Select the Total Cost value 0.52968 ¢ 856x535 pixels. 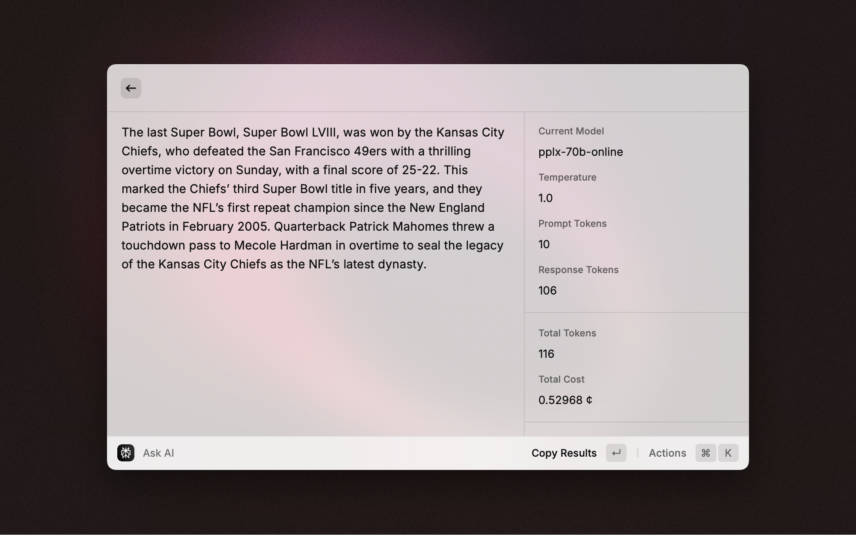[565, 400]
